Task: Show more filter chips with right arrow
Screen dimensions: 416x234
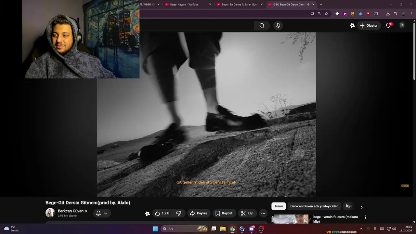Action: 361,207
